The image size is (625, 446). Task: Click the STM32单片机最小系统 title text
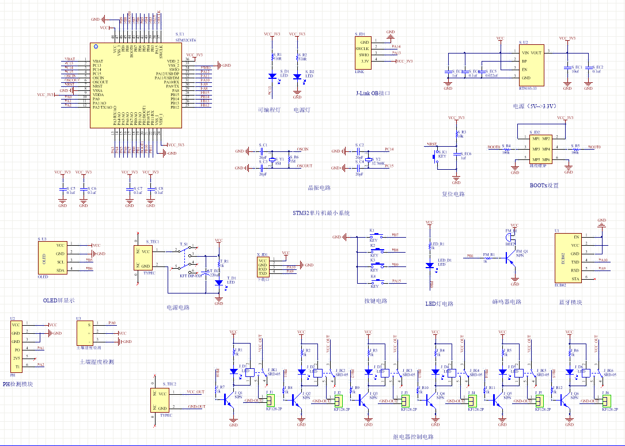coord(321,213)
